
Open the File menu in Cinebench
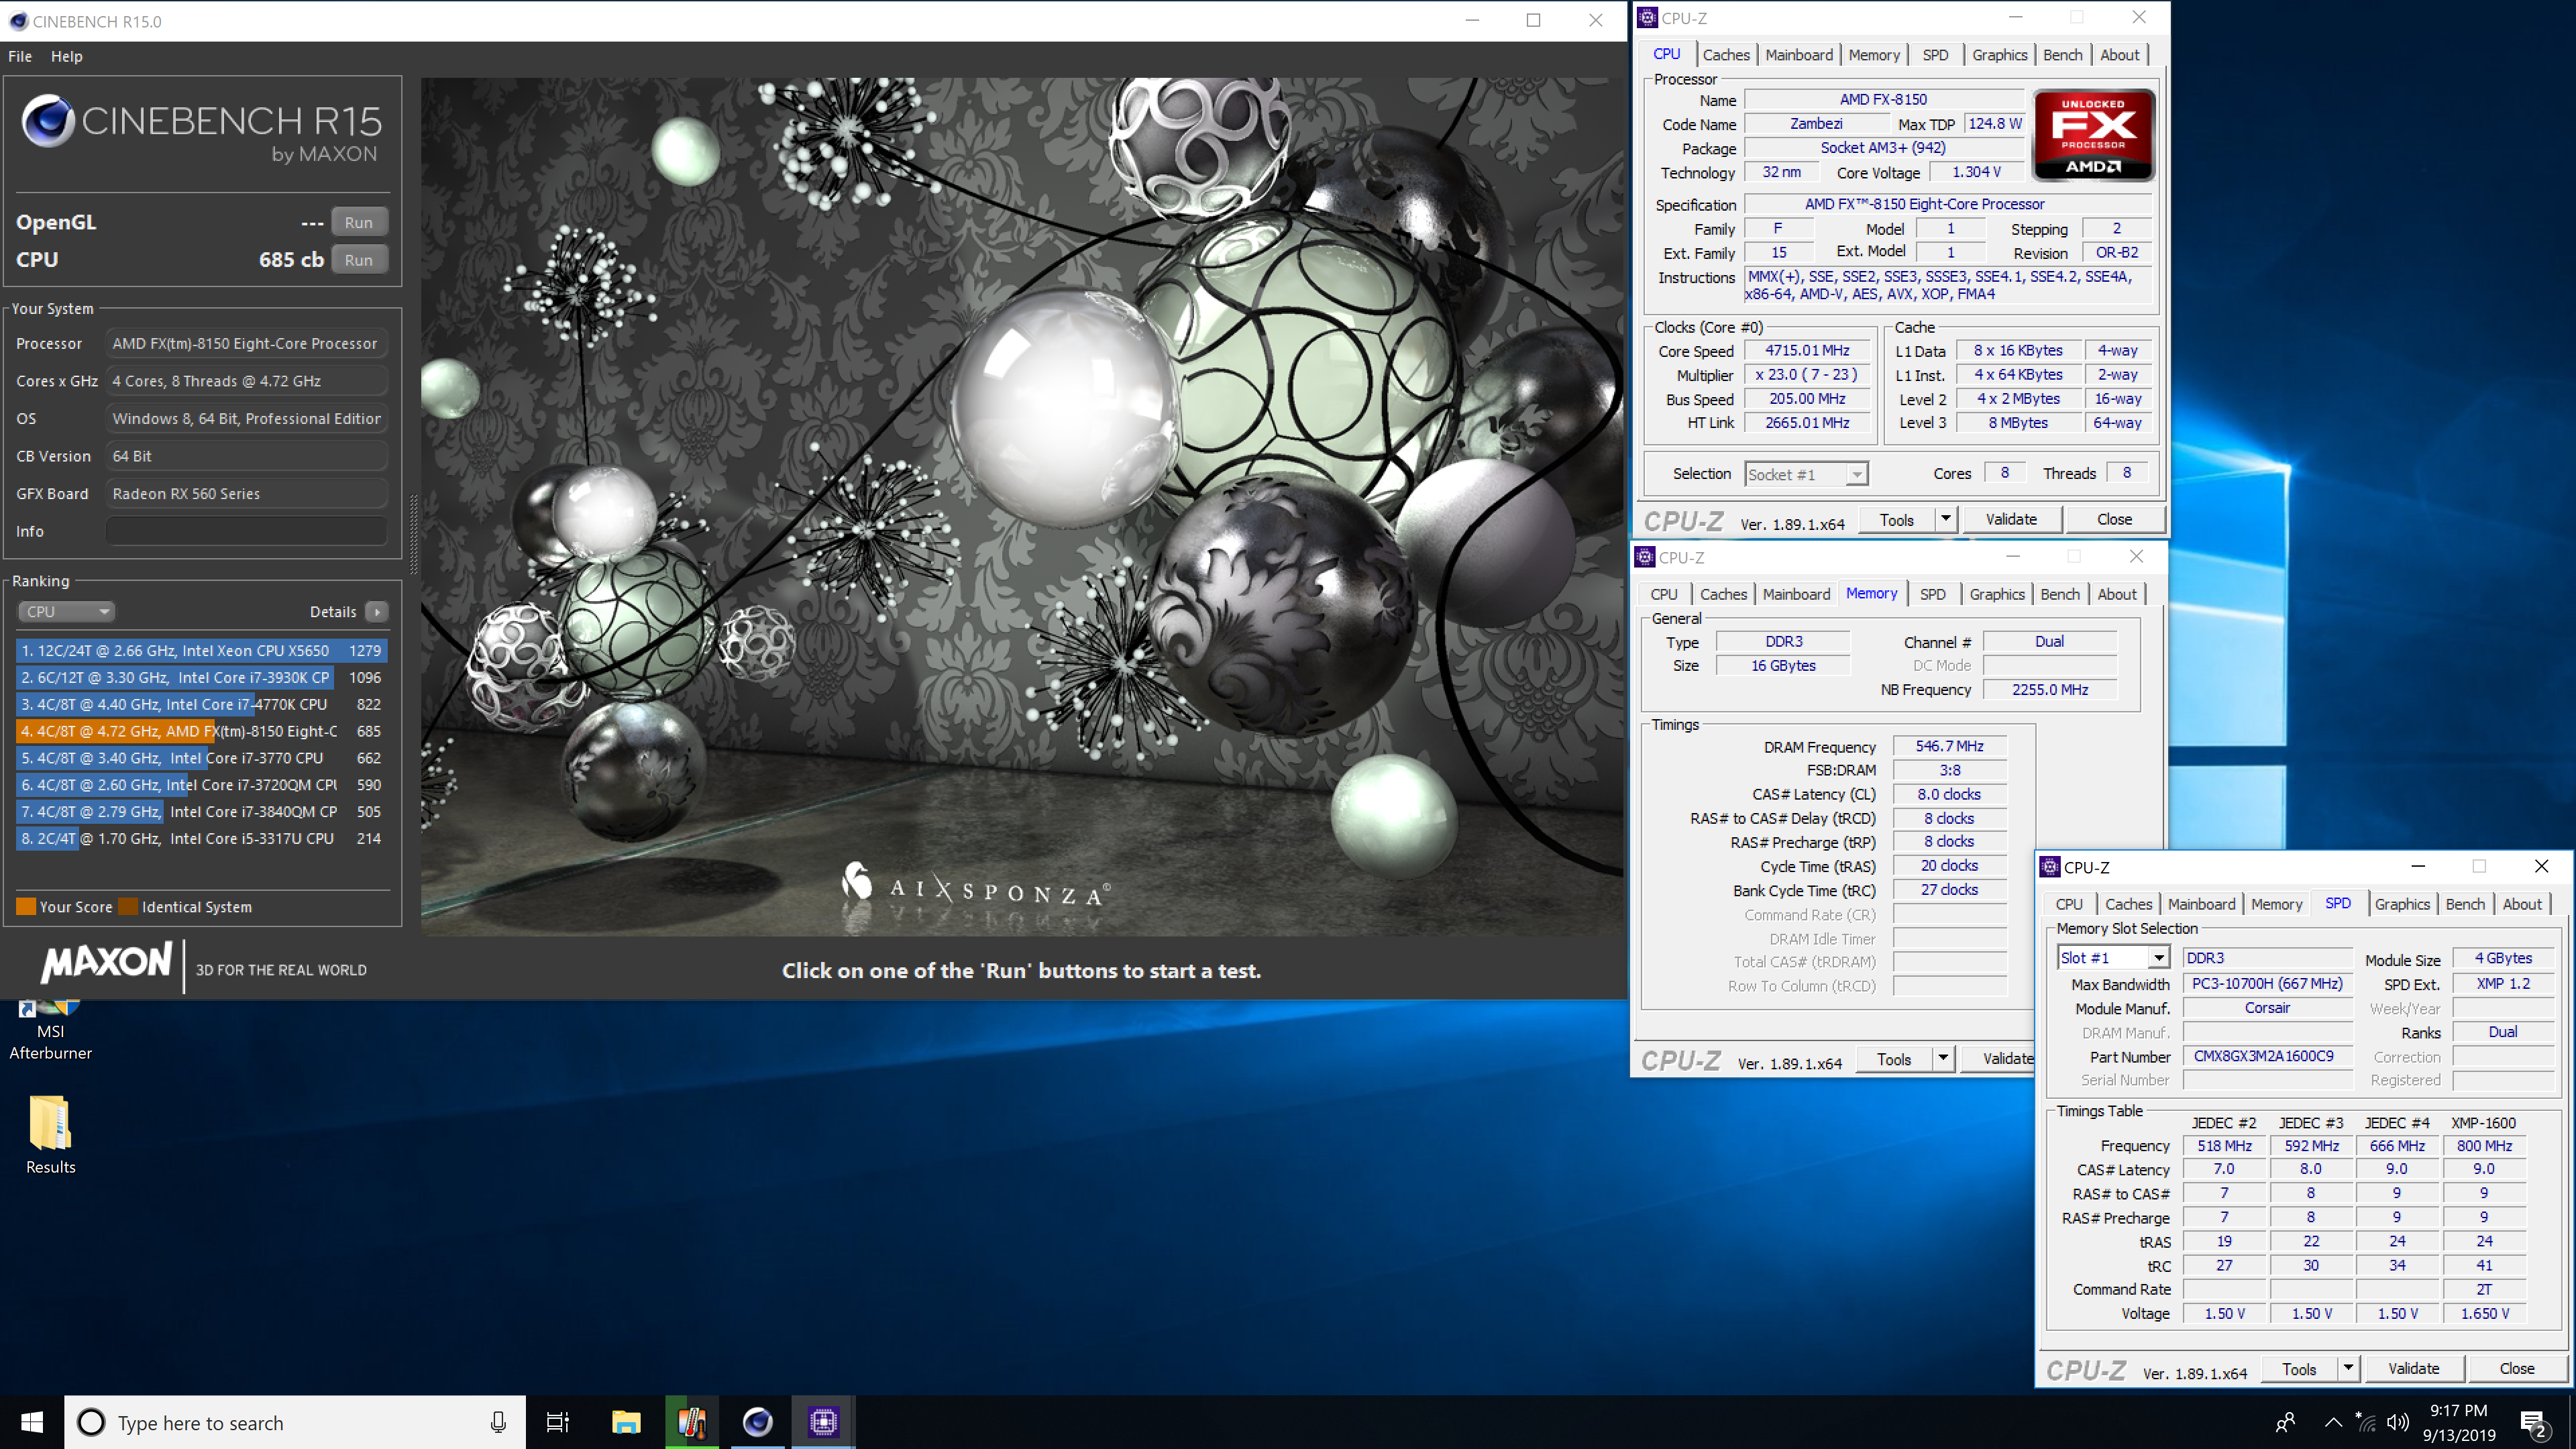coord(20,56)
